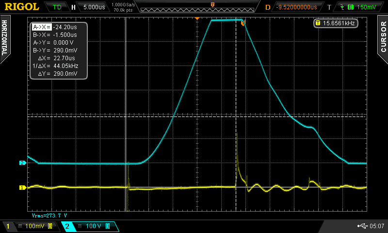
Task: Click channel 2 DC coupling icon
Action: (80, 226)
